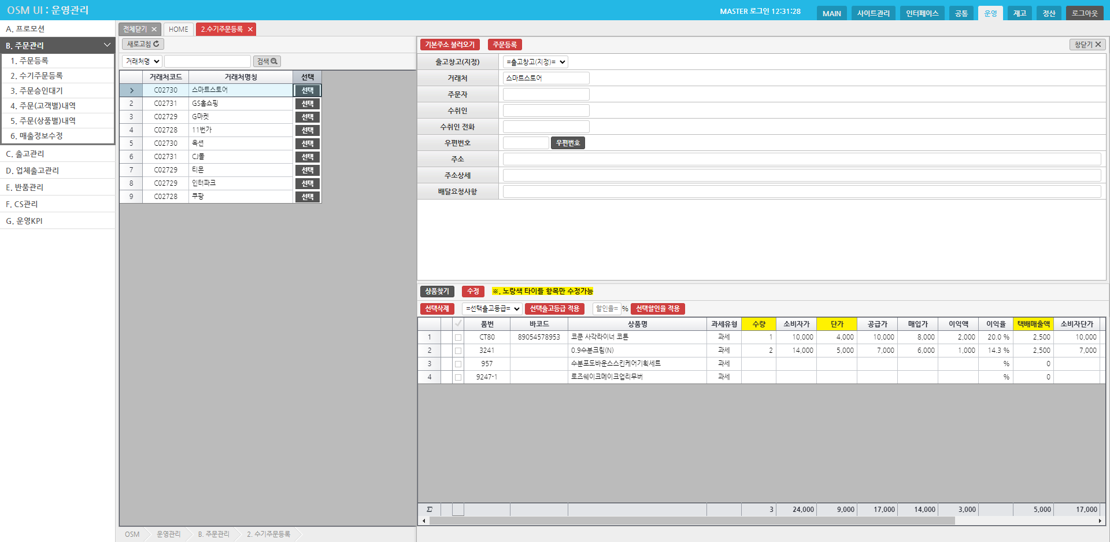Check the box for product CT80
This screenshot has height=542, width=1110.
[458, 337]
